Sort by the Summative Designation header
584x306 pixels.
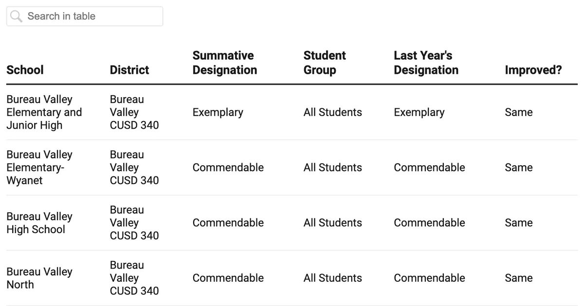(x=224, y=63)
